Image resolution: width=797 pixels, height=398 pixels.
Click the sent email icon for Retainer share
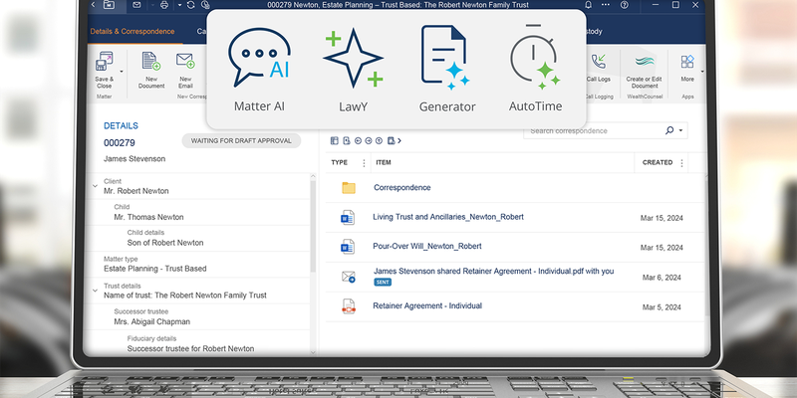[x=348, y=277]
